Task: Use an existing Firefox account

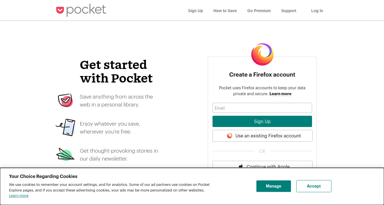Action: [x=263, y=136]
